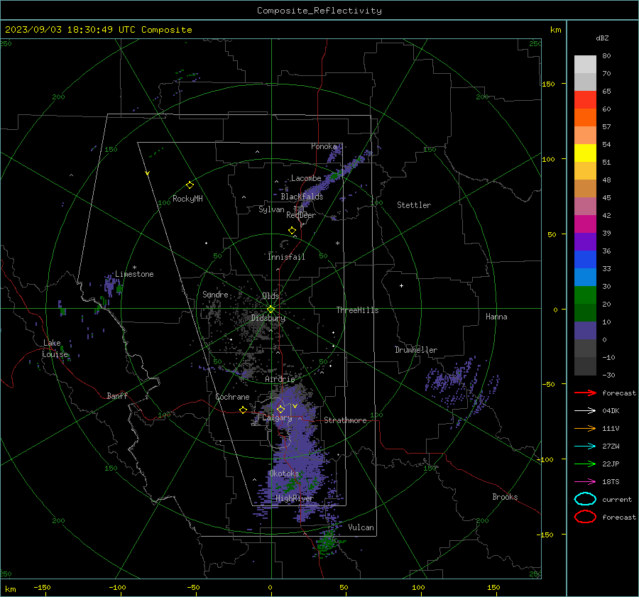
Task: Click the Composite_Reflectivity title
Action: (319, 11)
